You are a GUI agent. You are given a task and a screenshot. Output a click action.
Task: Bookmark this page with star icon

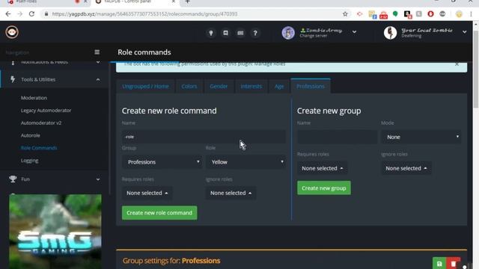[345, 14]
